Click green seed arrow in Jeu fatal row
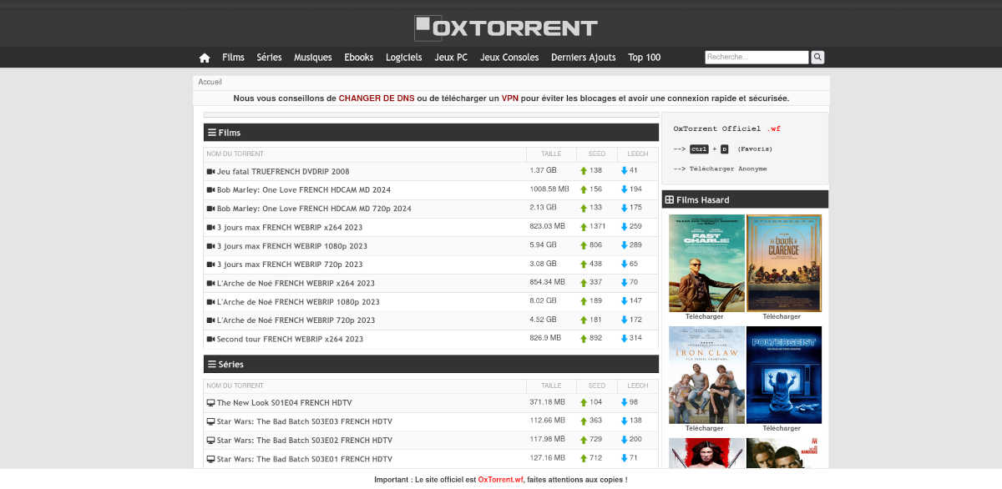 pyautogui.click(x=584, y=171)
